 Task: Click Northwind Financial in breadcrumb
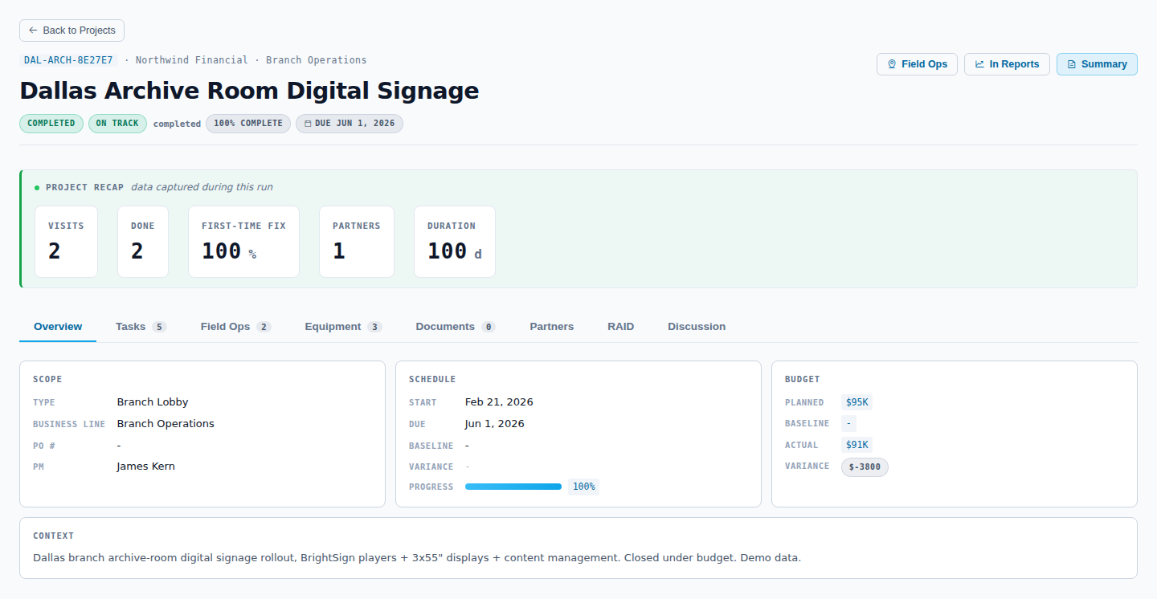(191, 60)
